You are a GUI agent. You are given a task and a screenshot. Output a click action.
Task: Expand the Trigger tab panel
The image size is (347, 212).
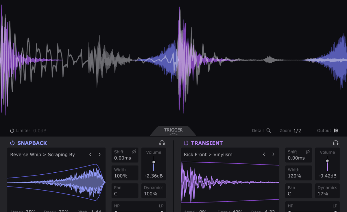tap(173, 131)
